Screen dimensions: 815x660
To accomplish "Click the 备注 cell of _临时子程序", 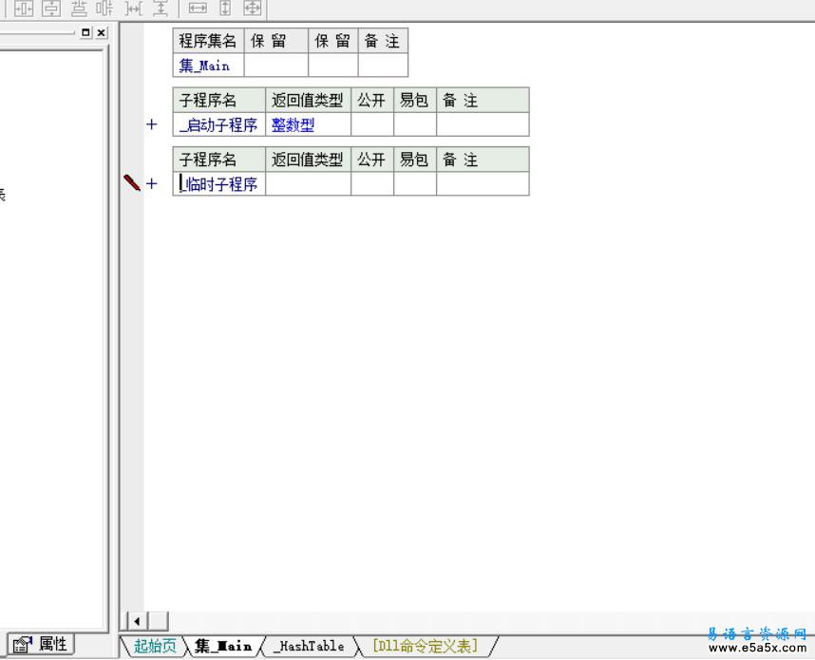I will coord(483,184).
